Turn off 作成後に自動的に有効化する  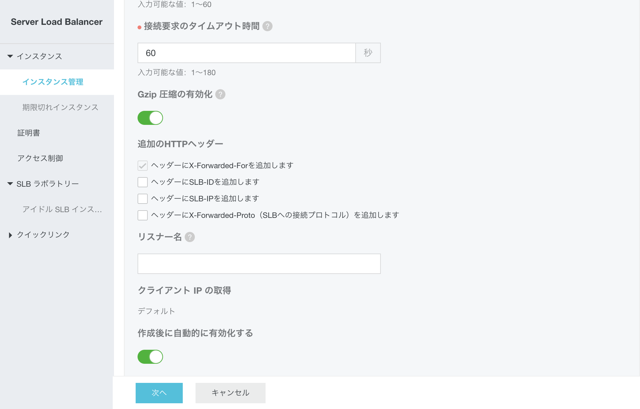click(150, 357)
